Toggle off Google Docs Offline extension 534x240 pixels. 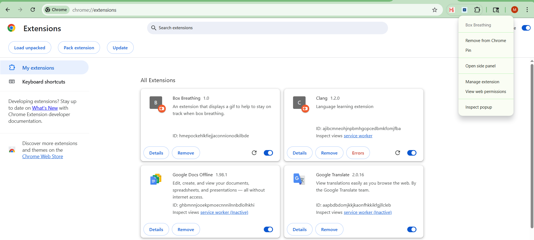pos(268,229)
